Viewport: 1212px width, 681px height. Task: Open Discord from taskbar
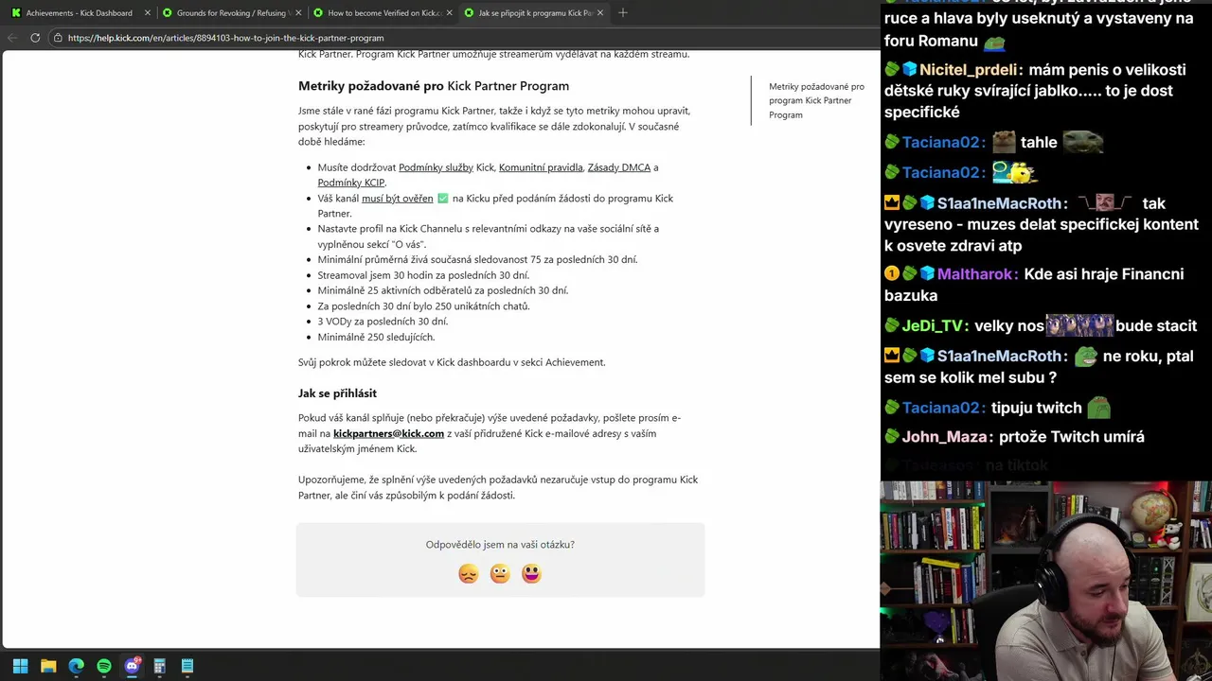coord(132,666)
